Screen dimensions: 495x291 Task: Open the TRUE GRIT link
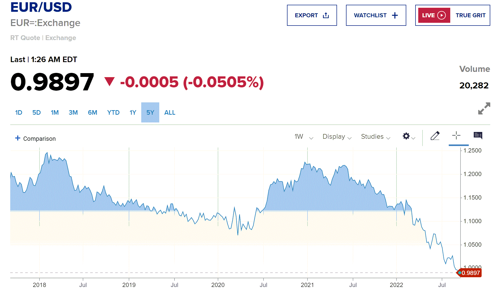pos(470,15)
